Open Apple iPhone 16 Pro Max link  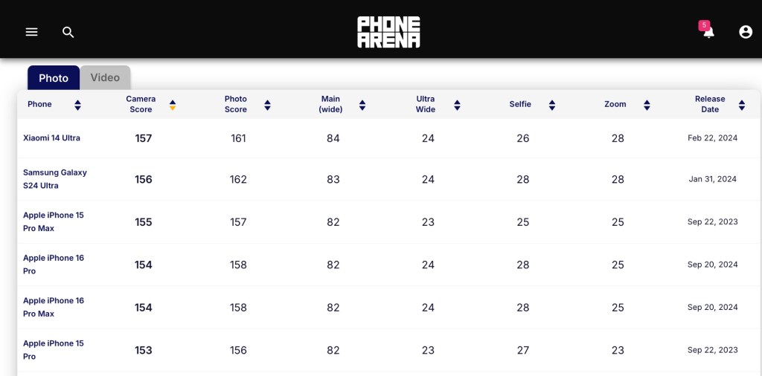[x=53, y=307]
